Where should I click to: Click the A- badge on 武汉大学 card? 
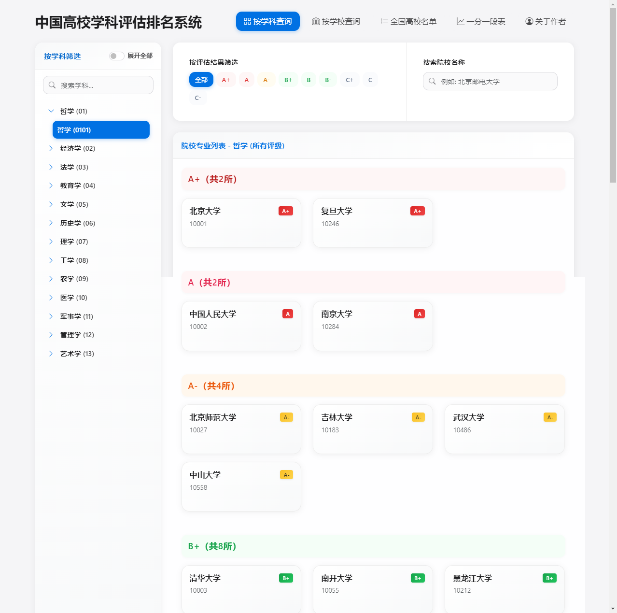tap(549, 417)
